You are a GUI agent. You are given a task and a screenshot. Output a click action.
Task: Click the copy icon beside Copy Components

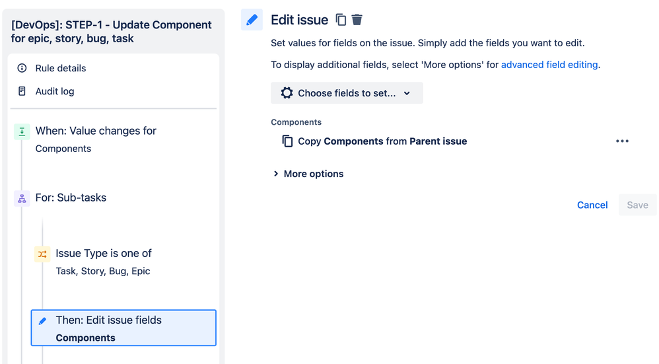click(x=287, y=141)
